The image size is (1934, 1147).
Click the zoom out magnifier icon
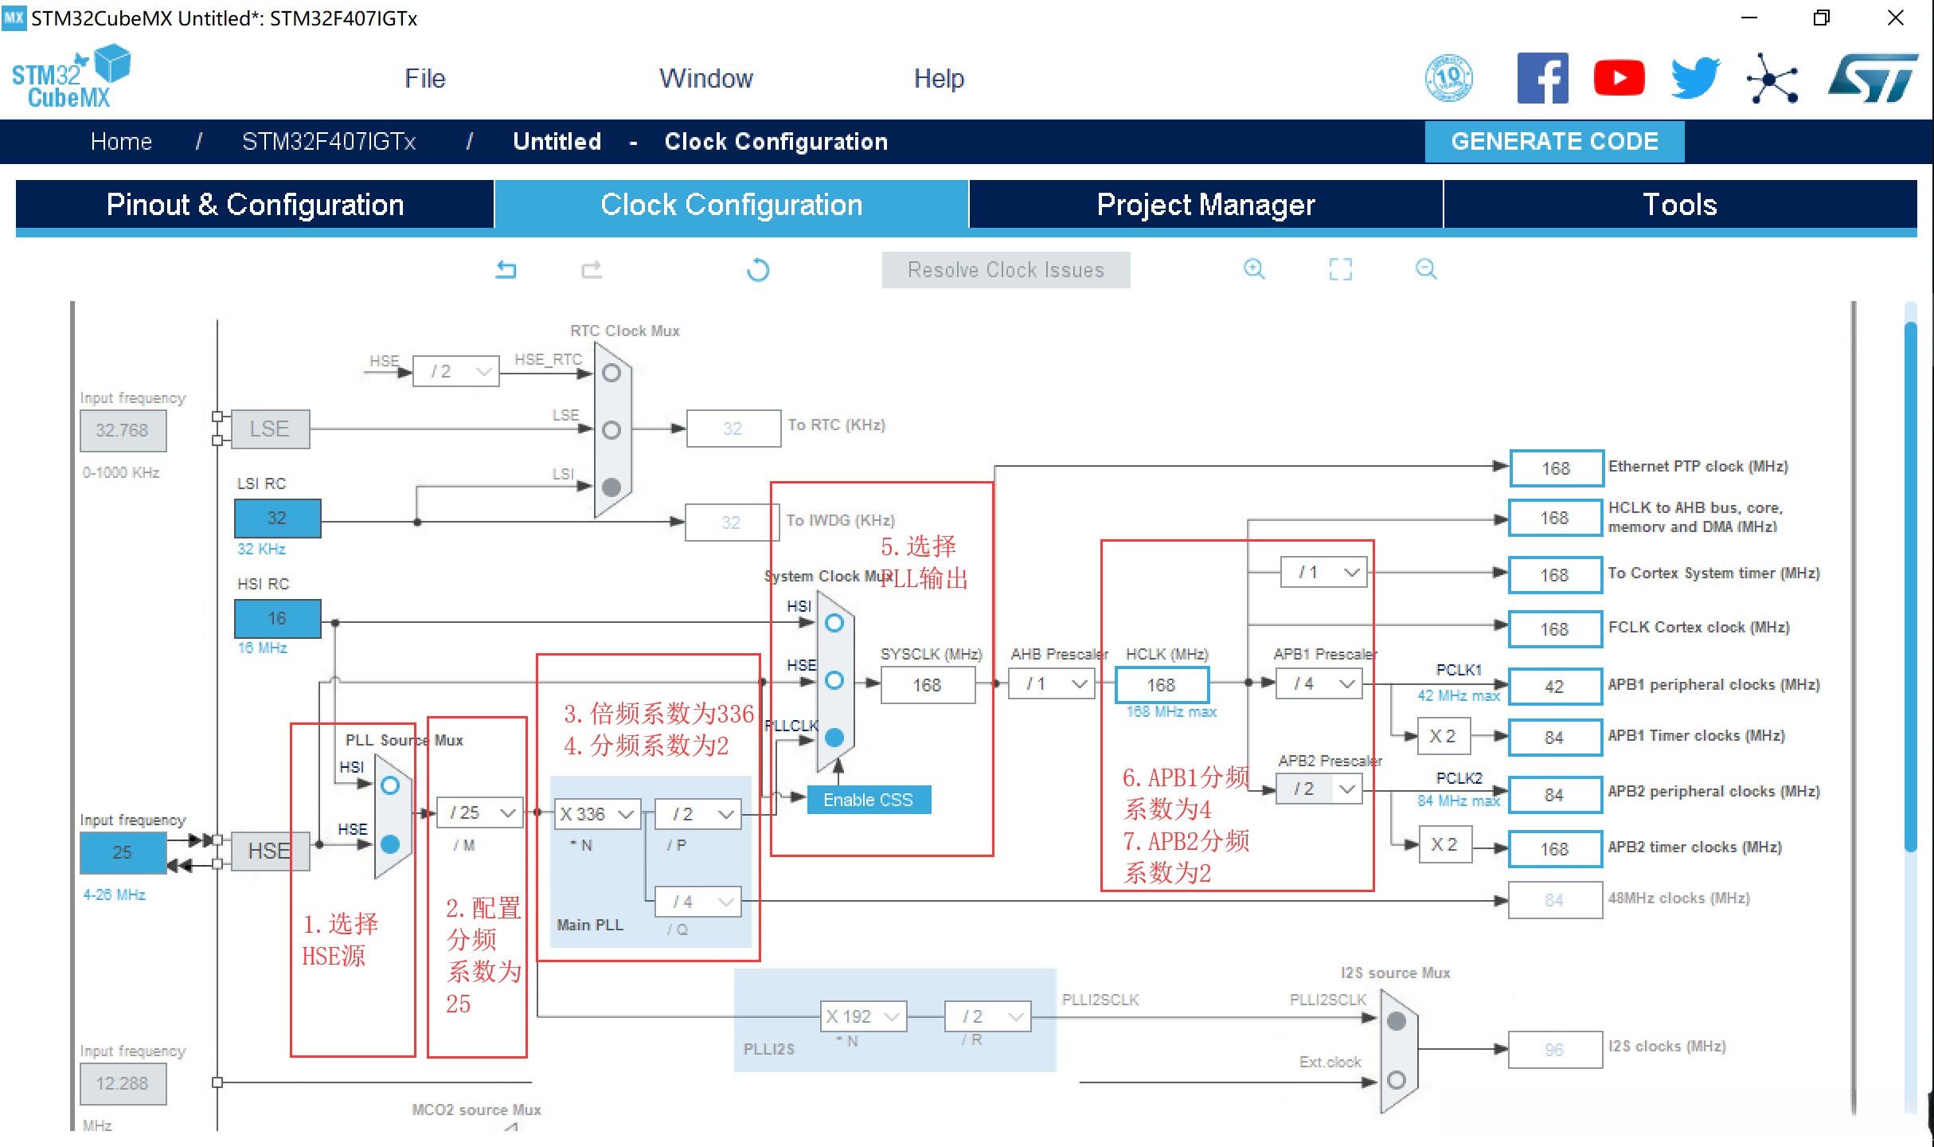1426,269
